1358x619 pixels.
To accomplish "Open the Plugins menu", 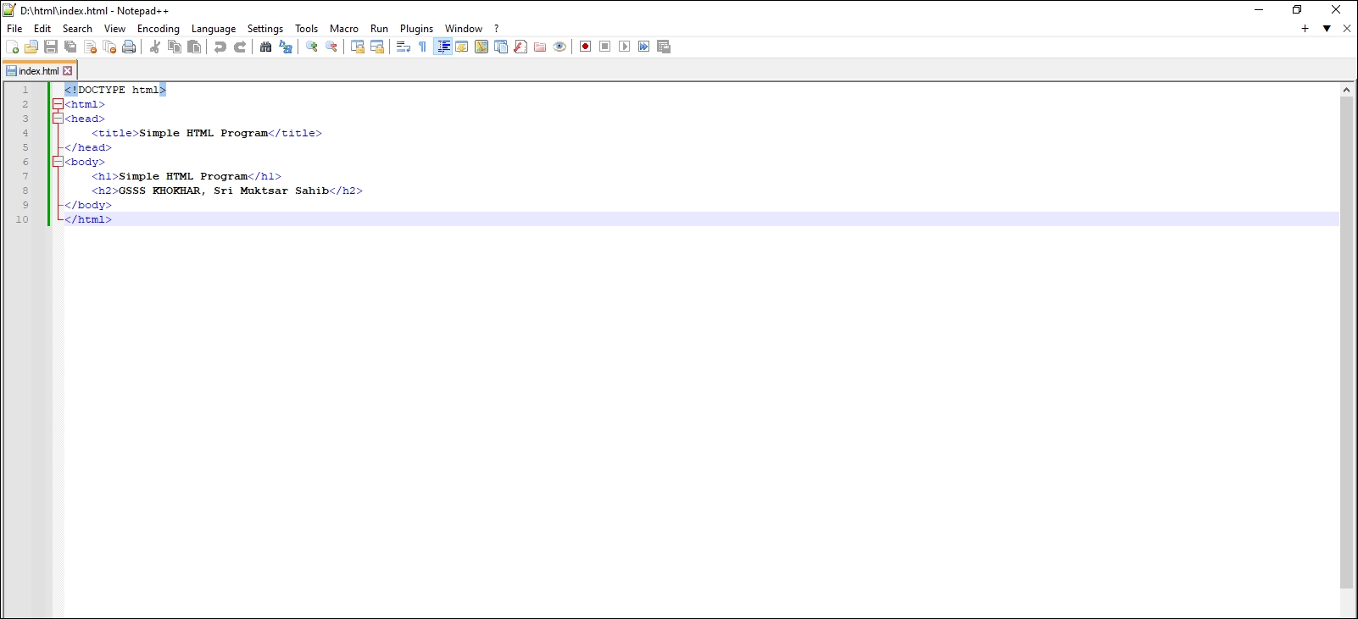I will tap(416, 29).
